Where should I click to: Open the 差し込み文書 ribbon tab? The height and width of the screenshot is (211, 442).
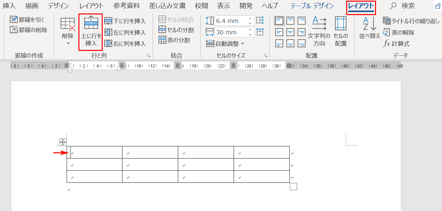167,6
